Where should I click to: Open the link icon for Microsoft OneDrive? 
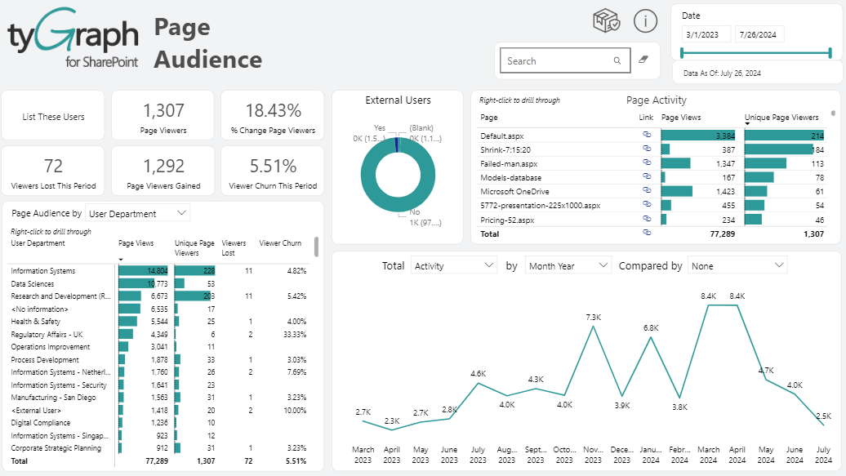[647, 191]
